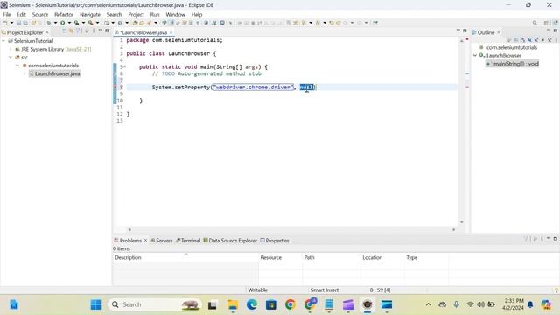
Task: Click the Location column header
Action: 382,257
